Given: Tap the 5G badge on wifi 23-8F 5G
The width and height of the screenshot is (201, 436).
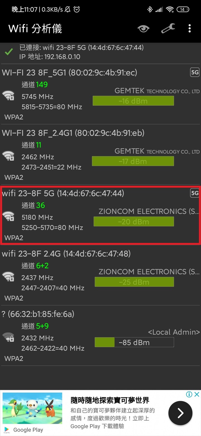Looking at the screenshot, I should pos(195,193).
